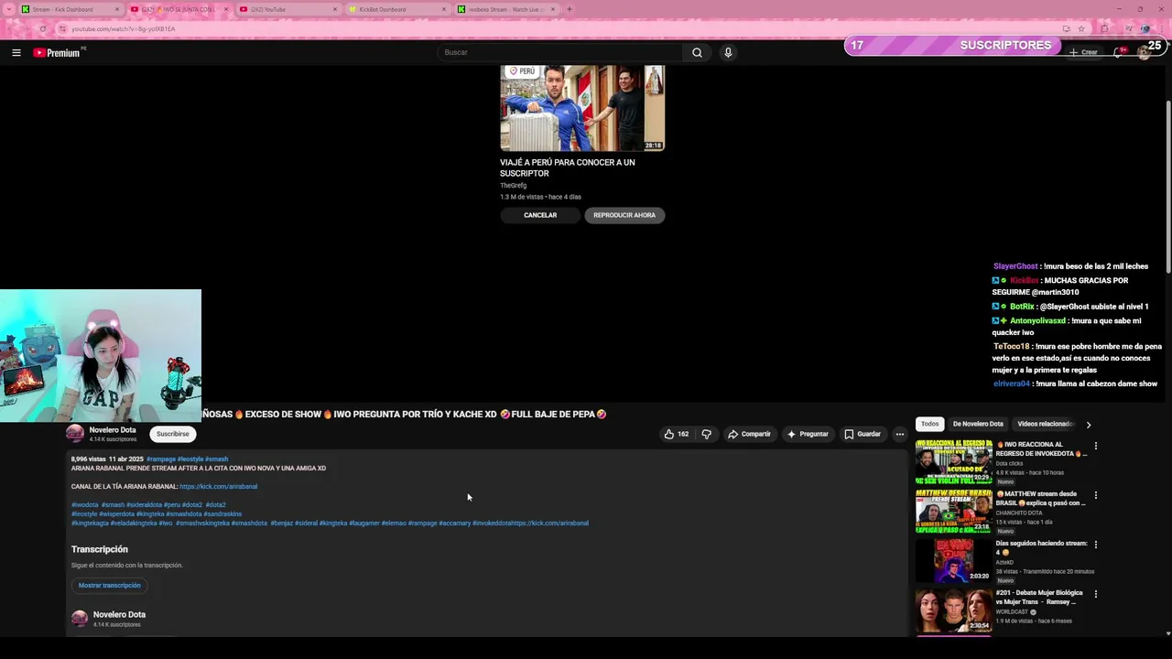Focus the Buscar search field
The image size is (1172, 659).
click(560, 53)
